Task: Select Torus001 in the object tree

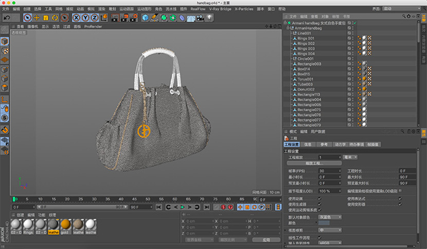Action: pyautogui.click(x=305, y=79)
